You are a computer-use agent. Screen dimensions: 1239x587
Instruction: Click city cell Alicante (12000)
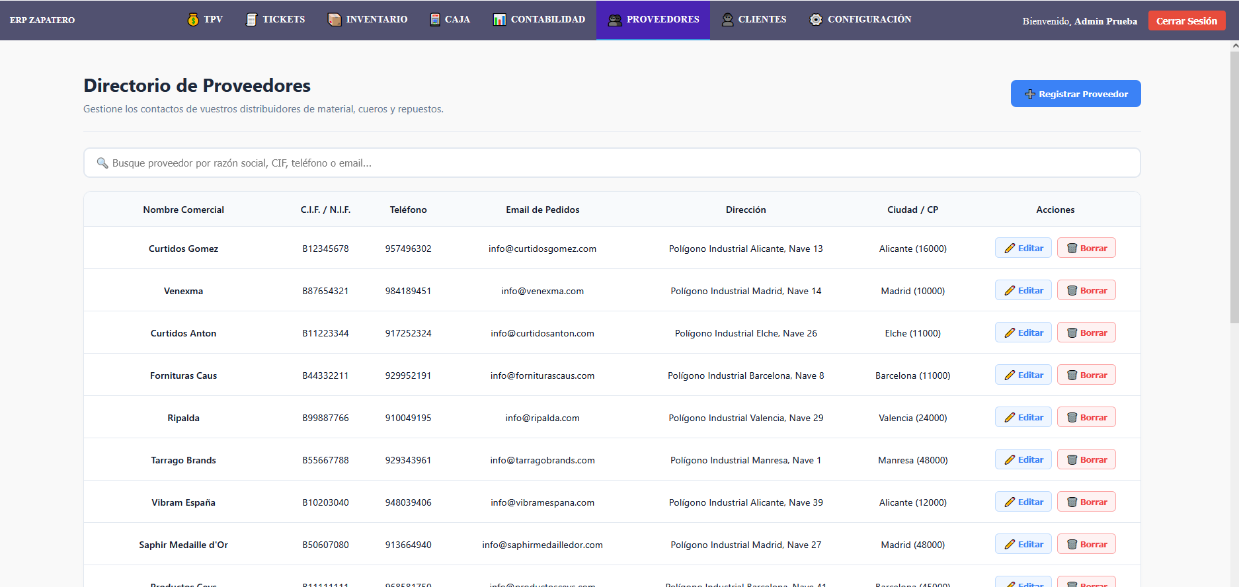(x=913, y=502)
